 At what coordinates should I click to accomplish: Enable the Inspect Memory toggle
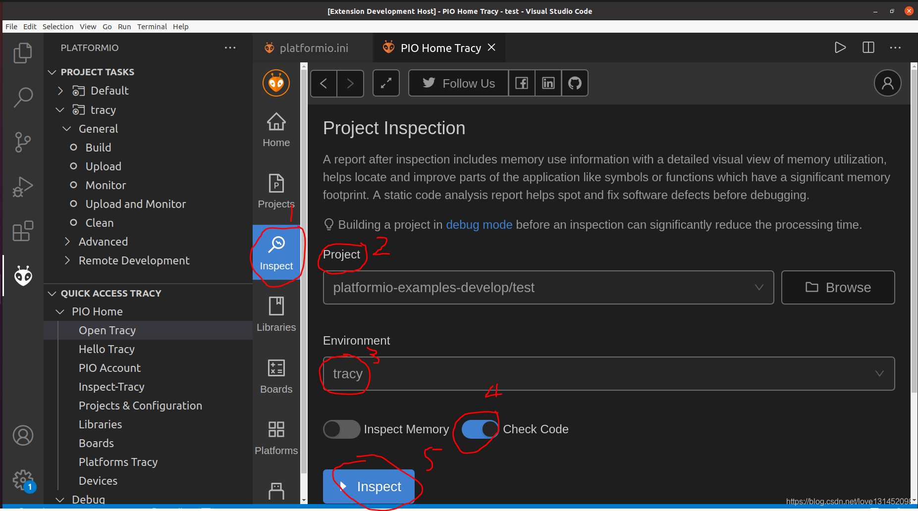tap(341, 429)
